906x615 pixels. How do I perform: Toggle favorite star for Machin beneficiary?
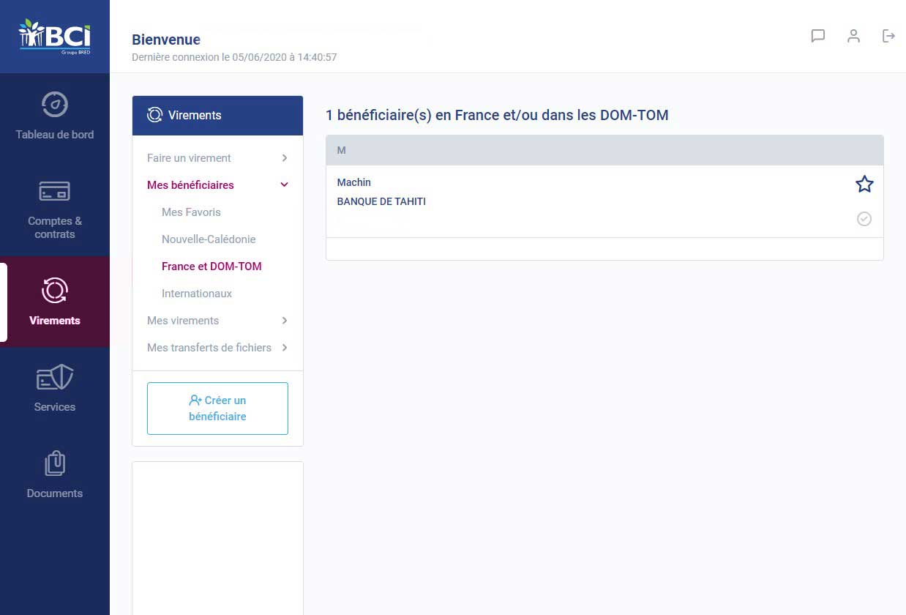pyautogui.click(x=864, y=184)
